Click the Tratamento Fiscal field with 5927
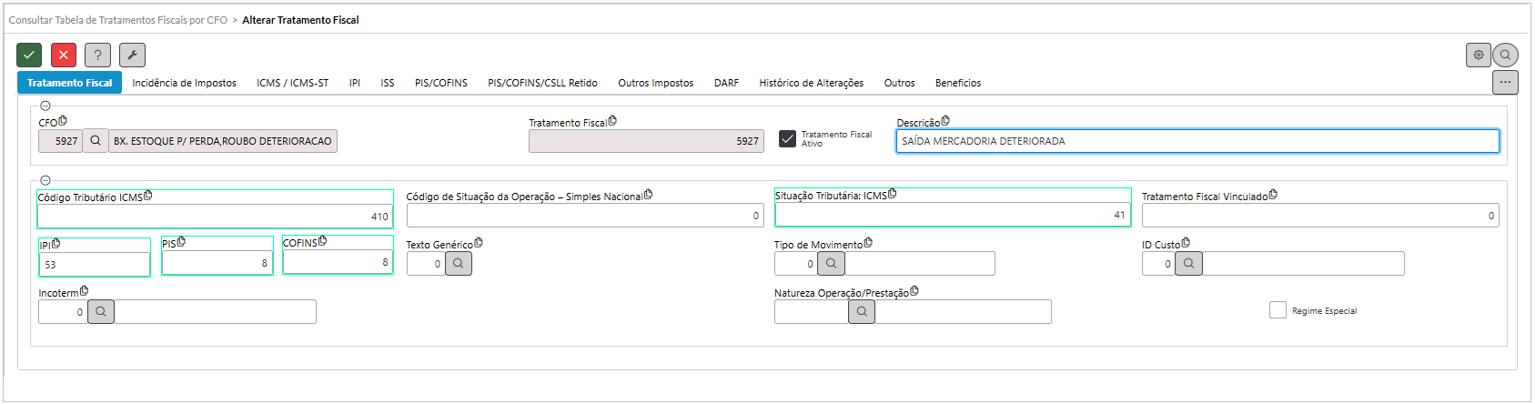The height and width of the screenshot is (404, 1535). point(646,141)
